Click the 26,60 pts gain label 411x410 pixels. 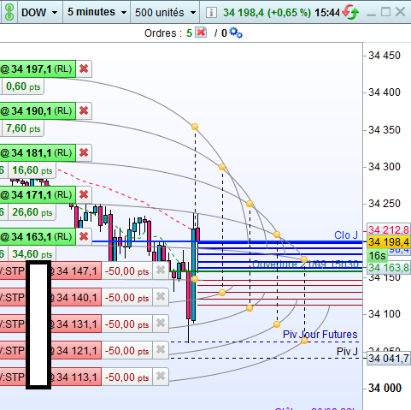(x=32, y=212)
